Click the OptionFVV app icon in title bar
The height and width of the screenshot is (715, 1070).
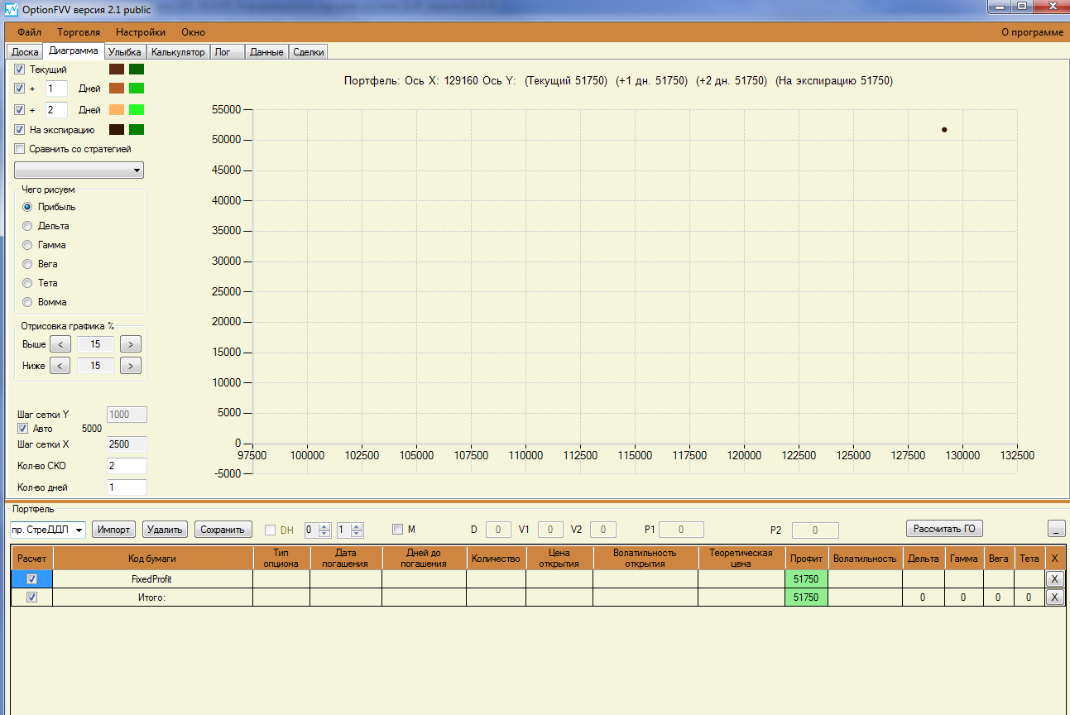coord(11,8)
